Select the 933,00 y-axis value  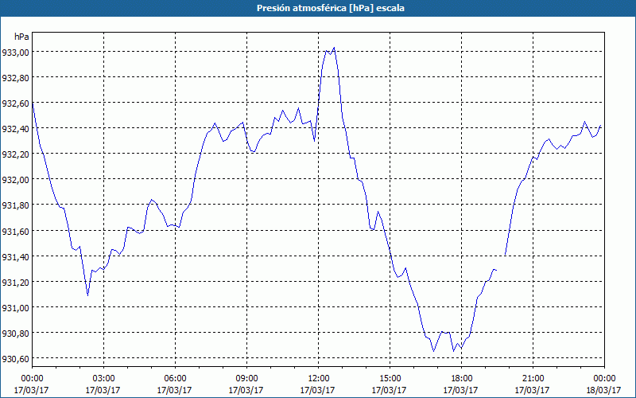pyautogui.click(x=15, y=52)
